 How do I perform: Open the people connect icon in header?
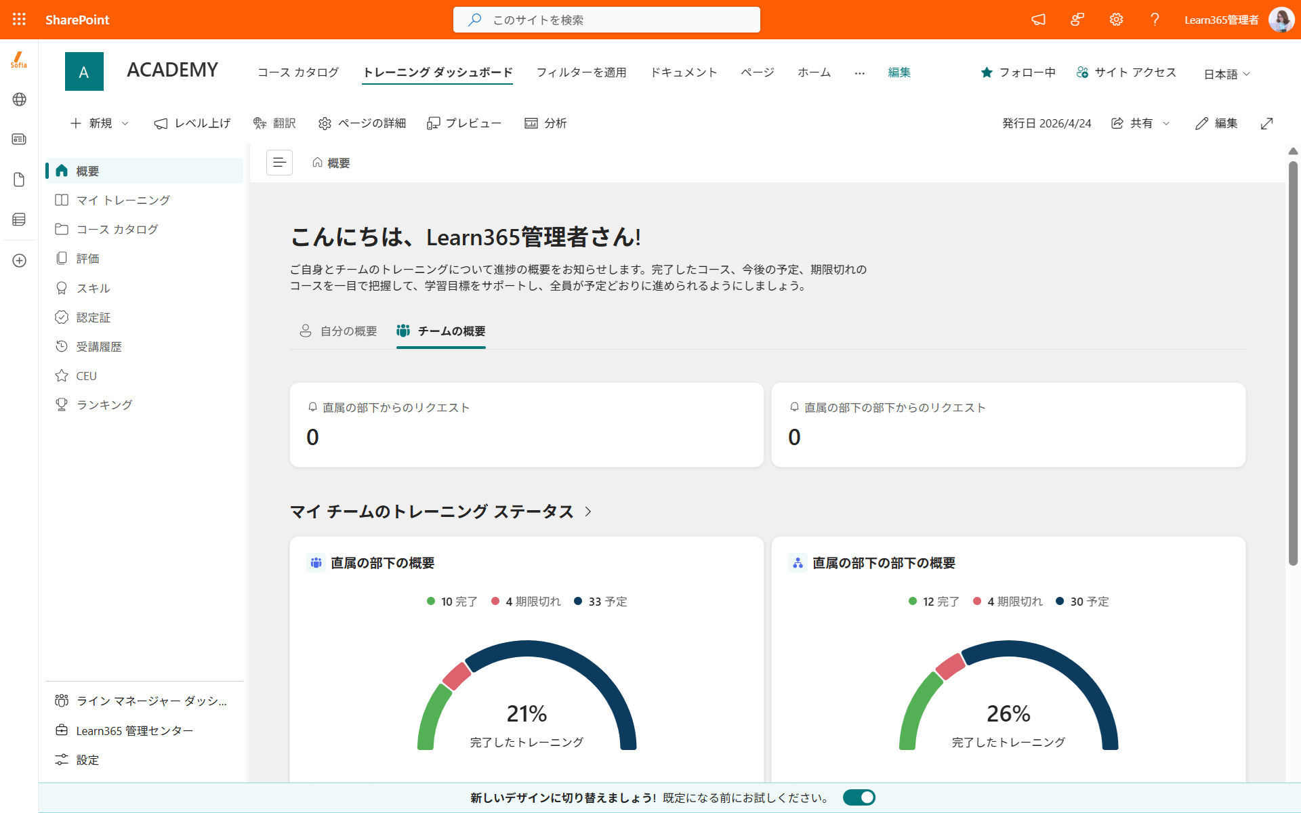pos(1077,20)
